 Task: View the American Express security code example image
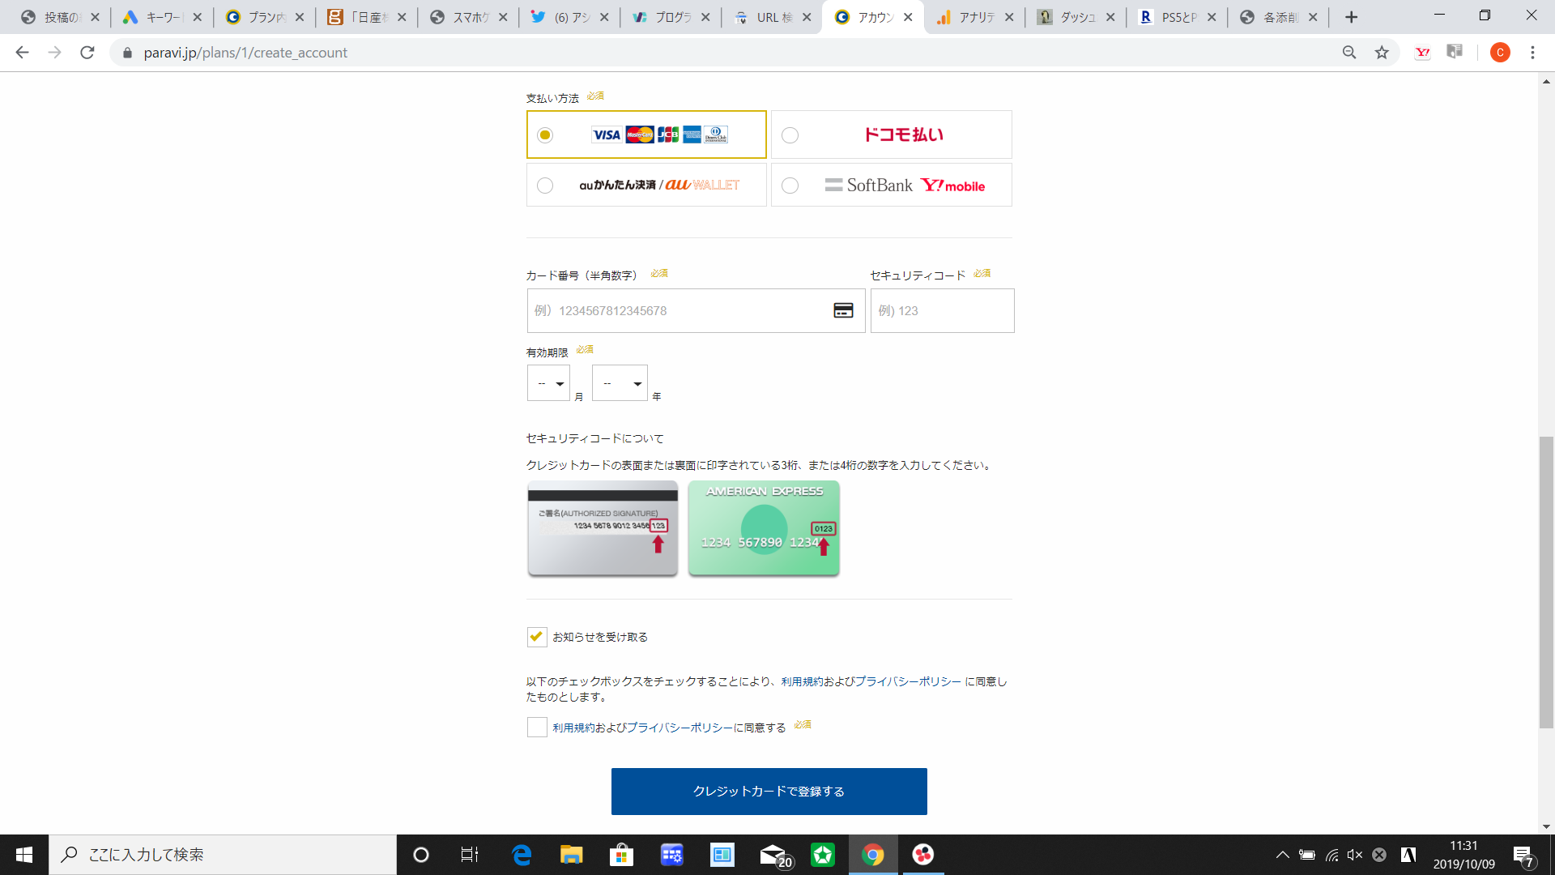point(764,528)
